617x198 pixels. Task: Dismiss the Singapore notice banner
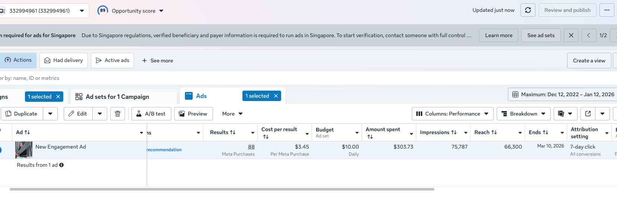tap(571, 35)
